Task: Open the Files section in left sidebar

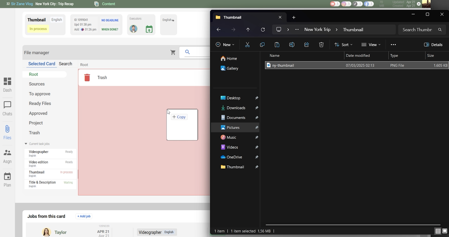Action: point(7,132)
